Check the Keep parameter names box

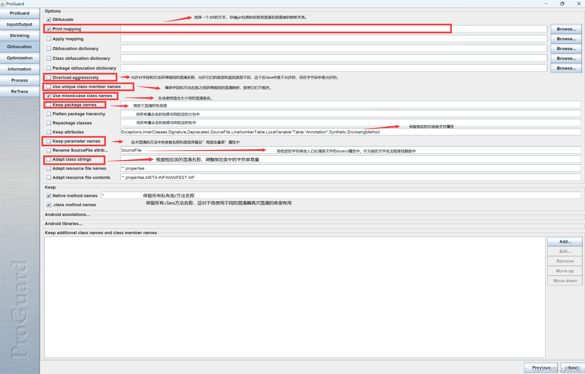49,141
